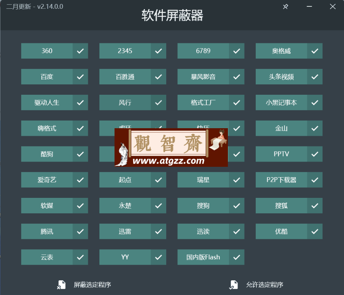344x295 pixels.
Task: Uncheck the 酷狗 checkmark
Action: (80, 154)
